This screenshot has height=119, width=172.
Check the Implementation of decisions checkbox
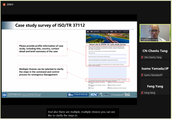coord(108,85)
